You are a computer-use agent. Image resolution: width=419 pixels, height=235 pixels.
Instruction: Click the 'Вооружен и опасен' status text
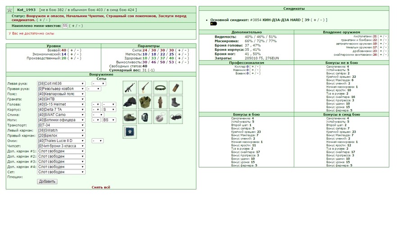pyautogui.click(x=45, y=16)
